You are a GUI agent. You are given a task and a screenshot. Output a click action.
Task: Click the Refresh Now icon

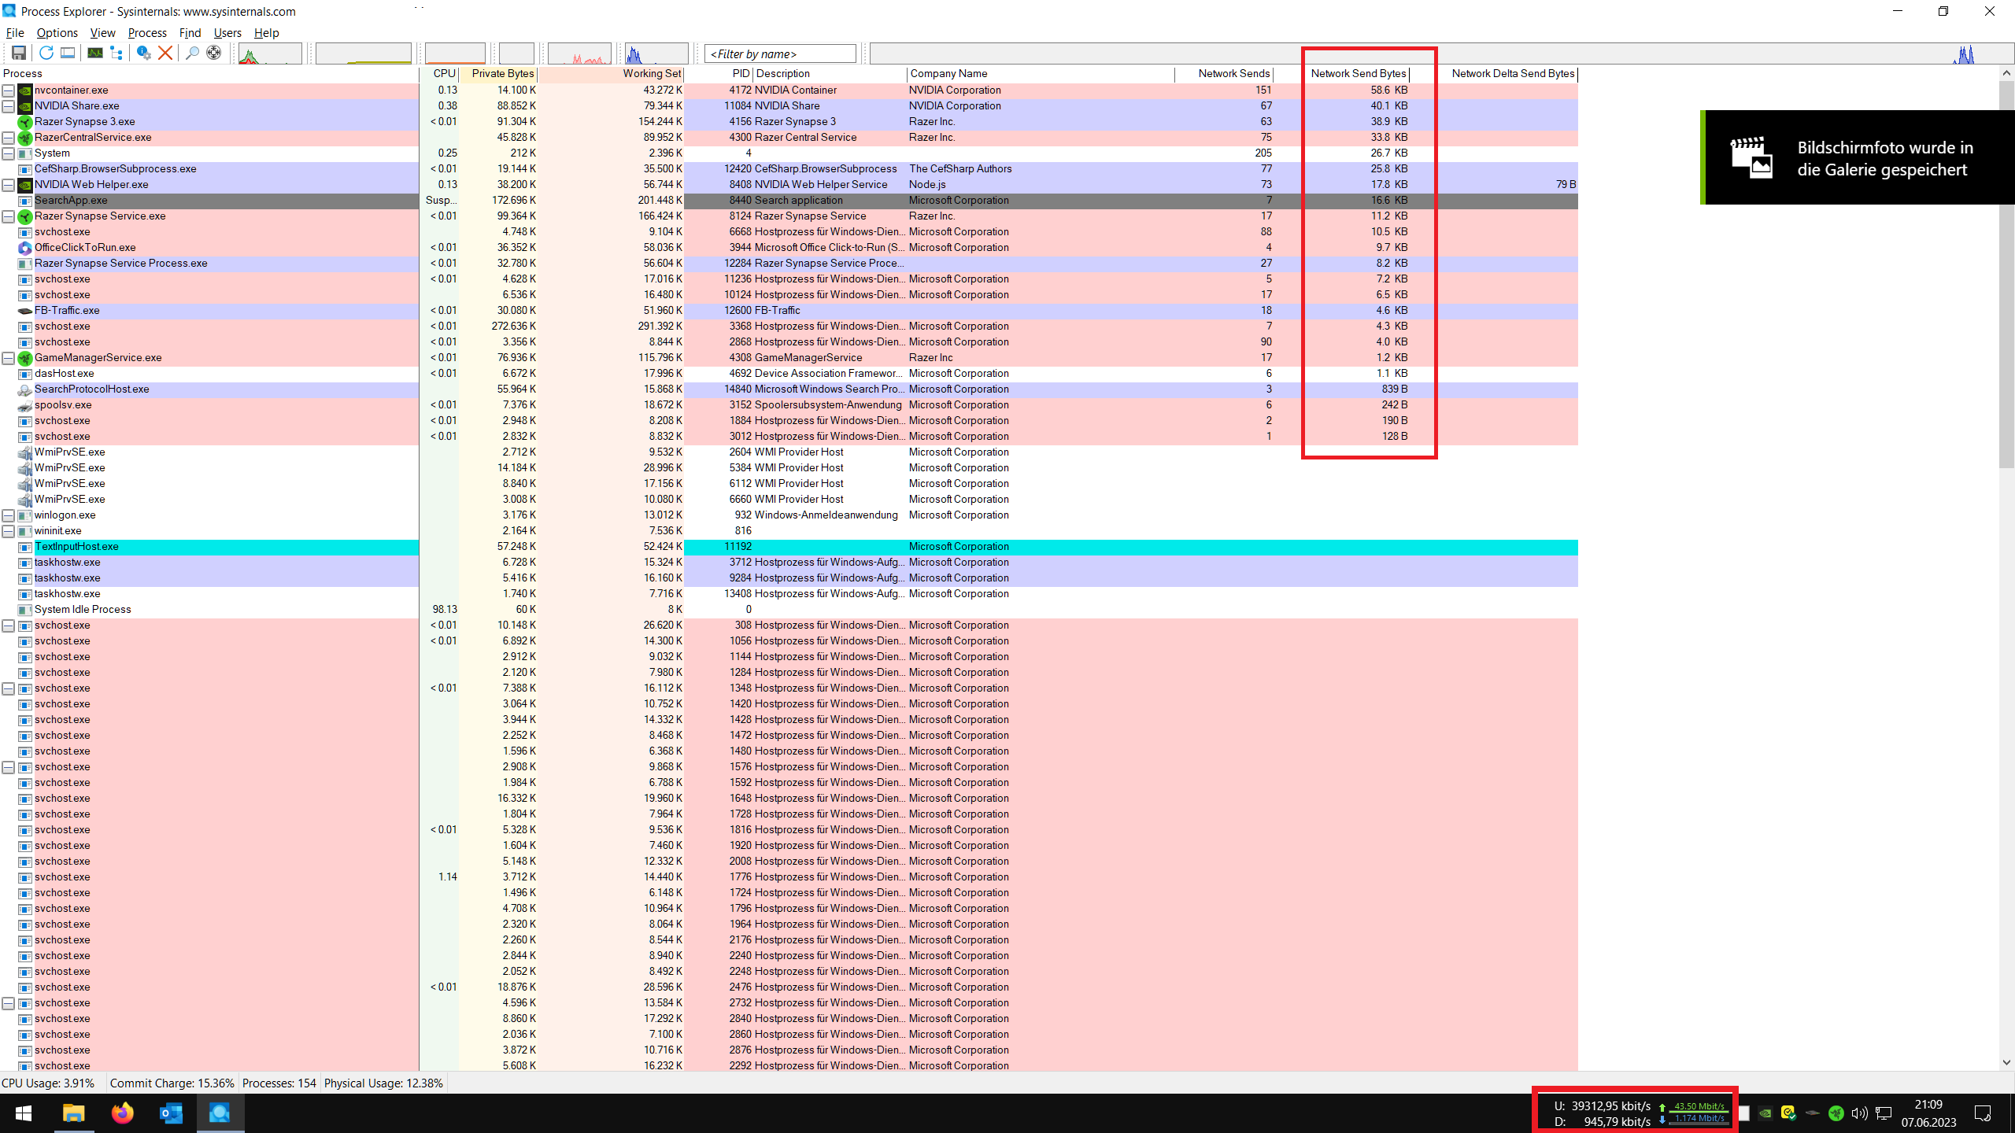(x=46, y=53)
